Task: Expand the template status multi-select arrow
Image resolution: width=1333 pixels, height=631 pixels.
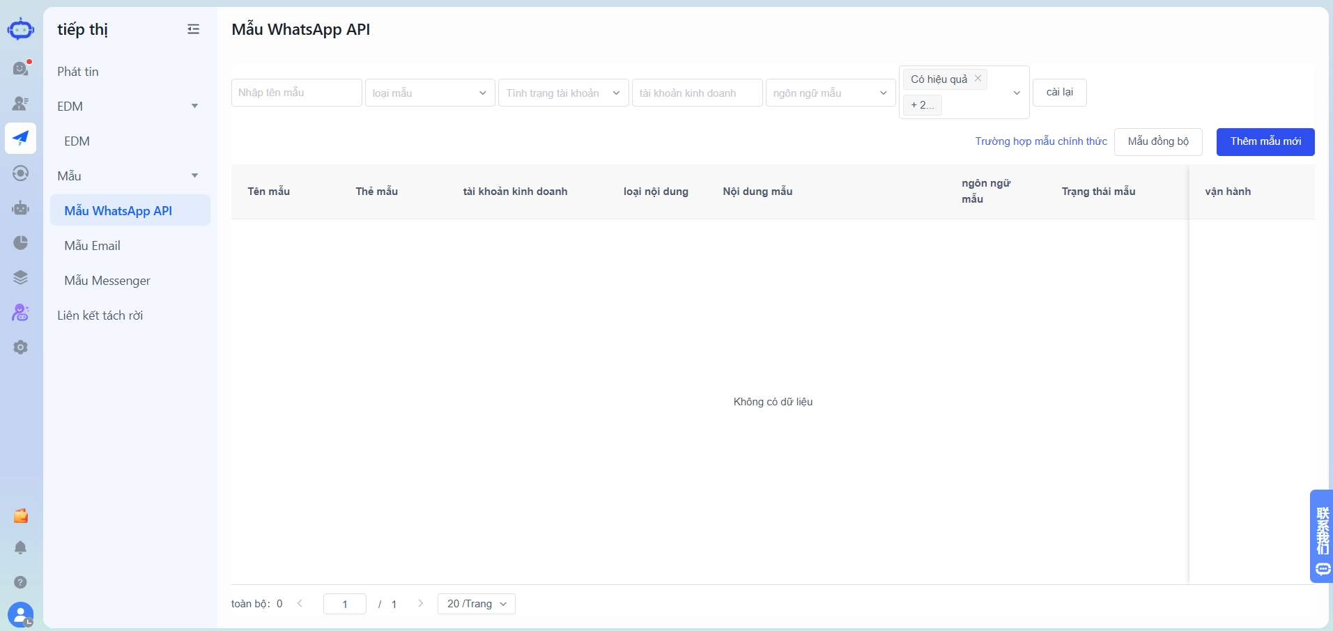Action: [x=1017, y=93]
